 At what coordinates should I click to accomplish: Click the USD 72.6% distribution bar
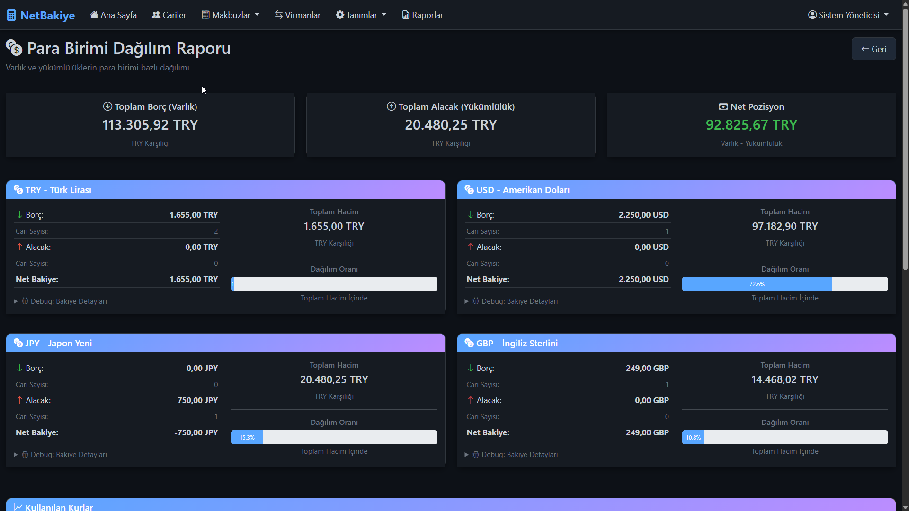click(x=757, y=284)
